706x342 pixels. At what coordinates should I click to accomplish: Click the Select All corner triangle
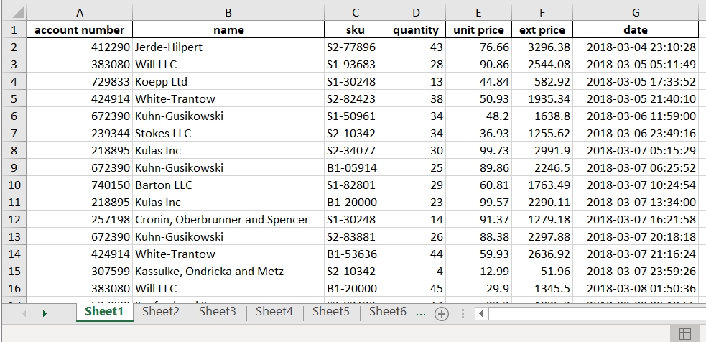tap(17, 13)
